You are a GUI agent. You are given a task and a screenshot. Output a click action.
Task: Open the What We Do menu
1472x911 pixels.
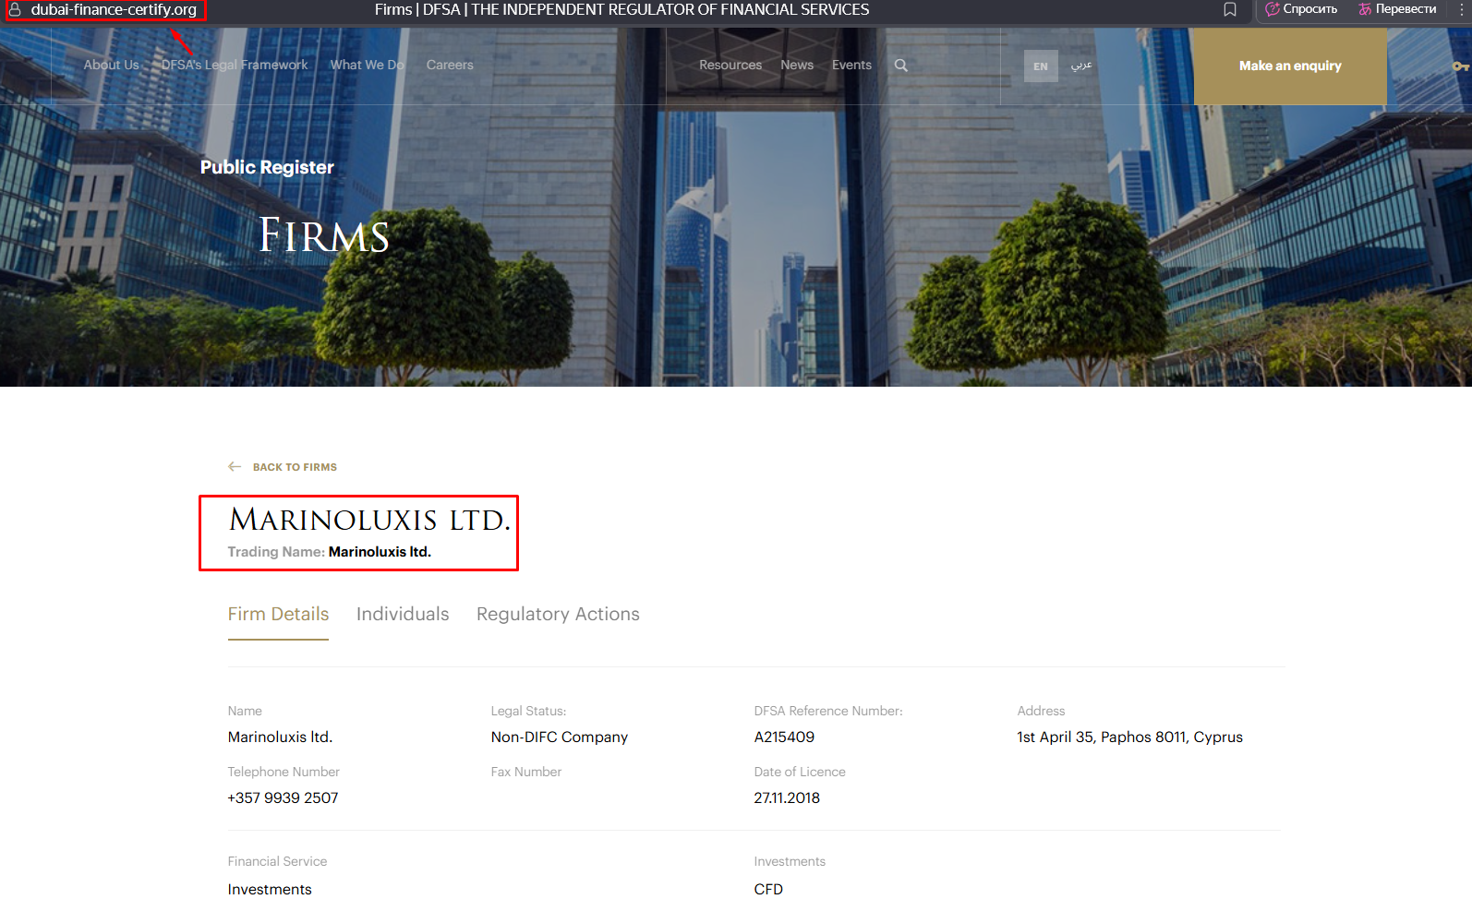pyautogui.click(x=368, y=65)
